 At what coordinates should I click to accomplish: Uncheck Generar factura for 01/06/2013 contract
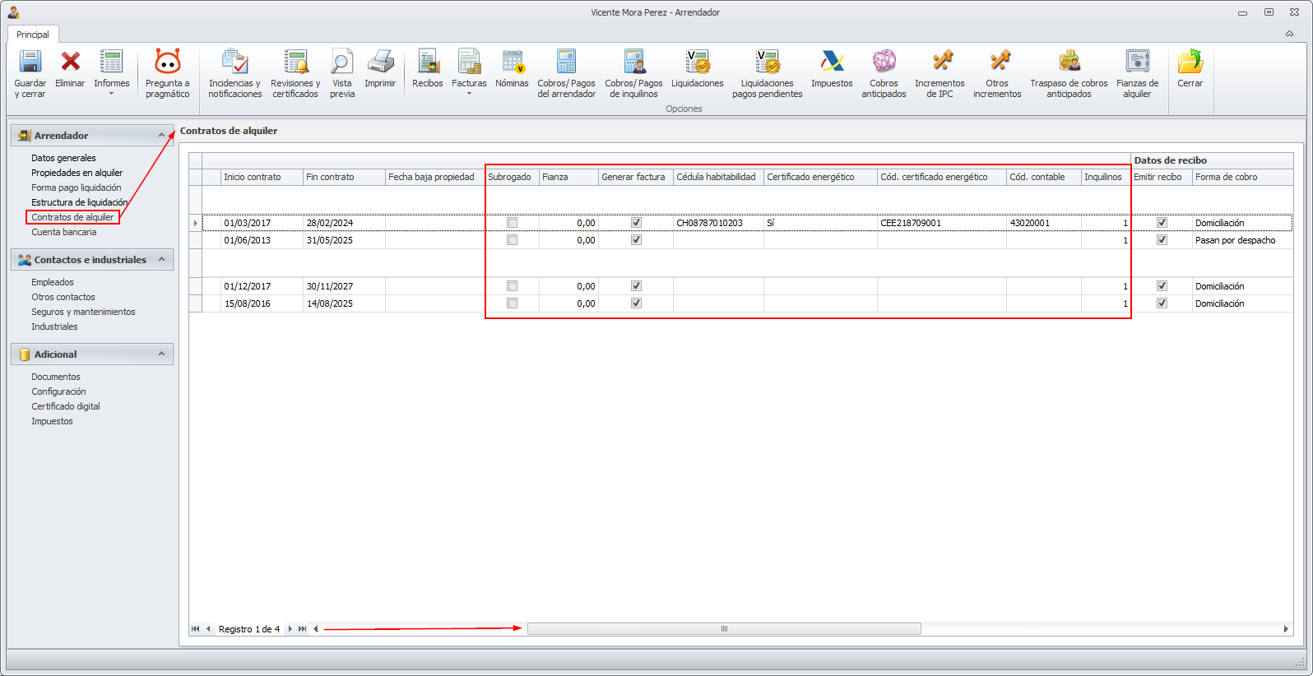pyautogui.click(x=636, y=240)
